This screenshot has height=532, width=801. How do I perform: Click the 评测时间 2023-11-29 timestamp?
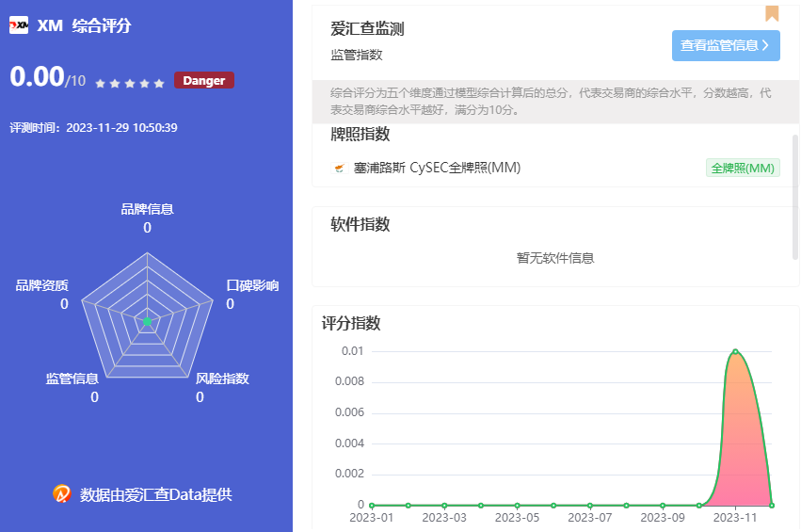[93, 128]
